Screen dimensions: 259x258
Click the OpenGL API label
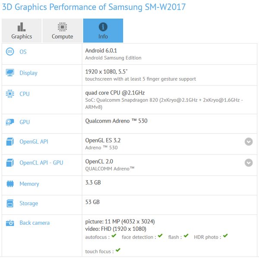[34, 142]
